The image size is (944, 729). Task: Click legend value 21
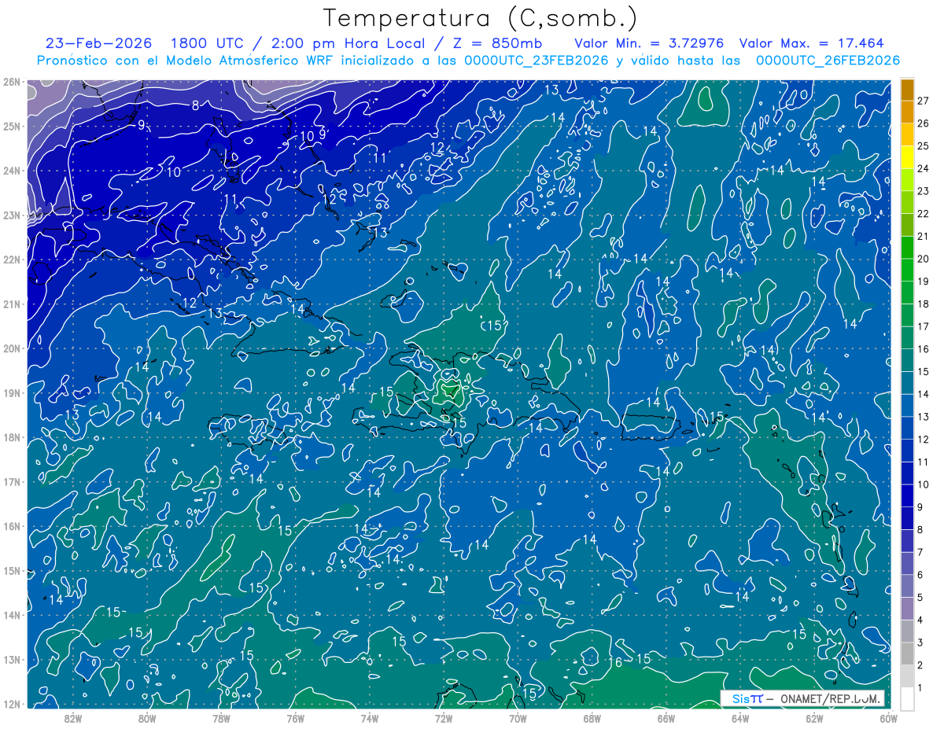[x=924, y=236]
